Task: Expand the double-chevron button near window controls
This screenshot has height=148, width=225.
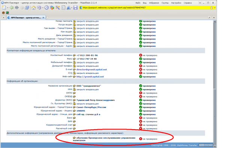Action: point(200,3)
